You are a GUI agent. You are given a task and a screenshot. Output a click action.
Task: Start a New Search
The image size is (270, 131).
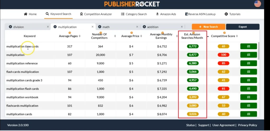coord(208,27)
